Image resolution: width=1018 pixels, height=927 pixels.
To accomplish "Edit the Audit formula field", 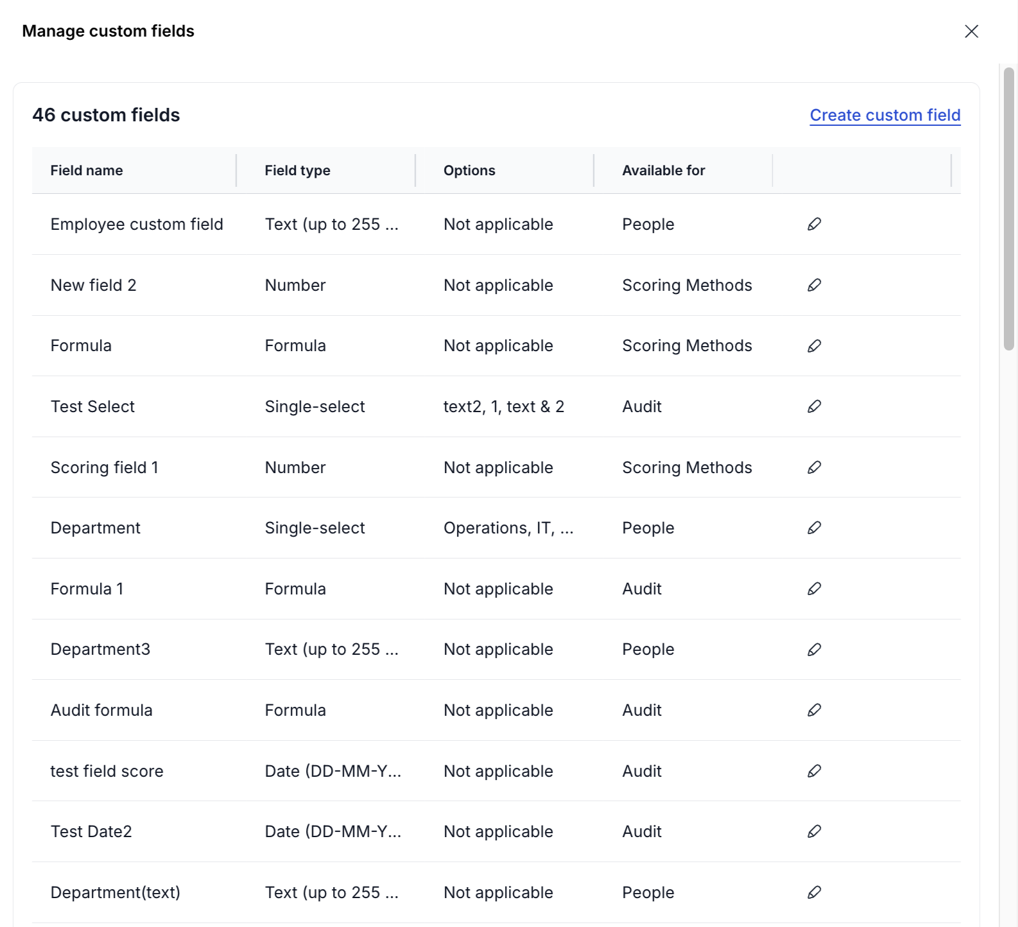I will [814, 710].
